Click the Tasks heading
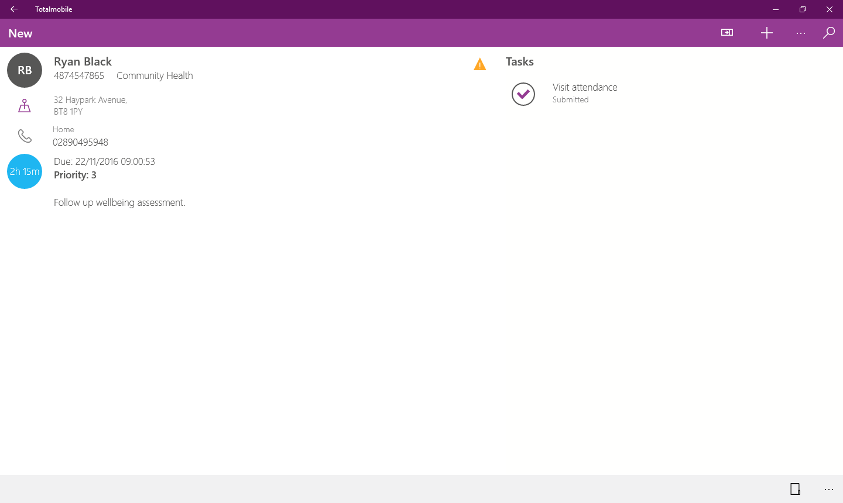The image size is (843, 503). (x=520, y=61)
